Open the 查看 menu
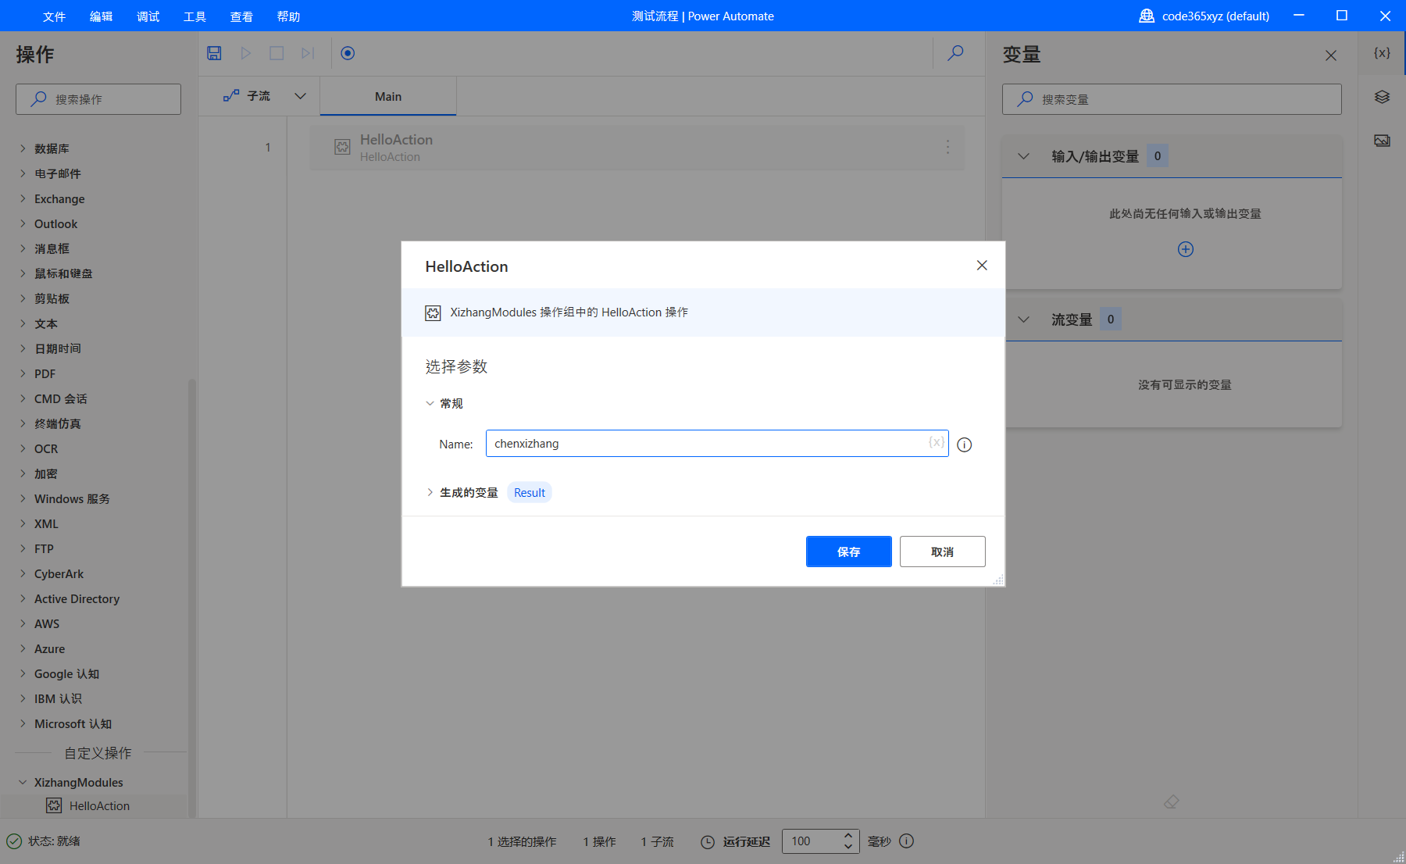Viewport: 1406px width, 864px height. (x=241, y=16)
